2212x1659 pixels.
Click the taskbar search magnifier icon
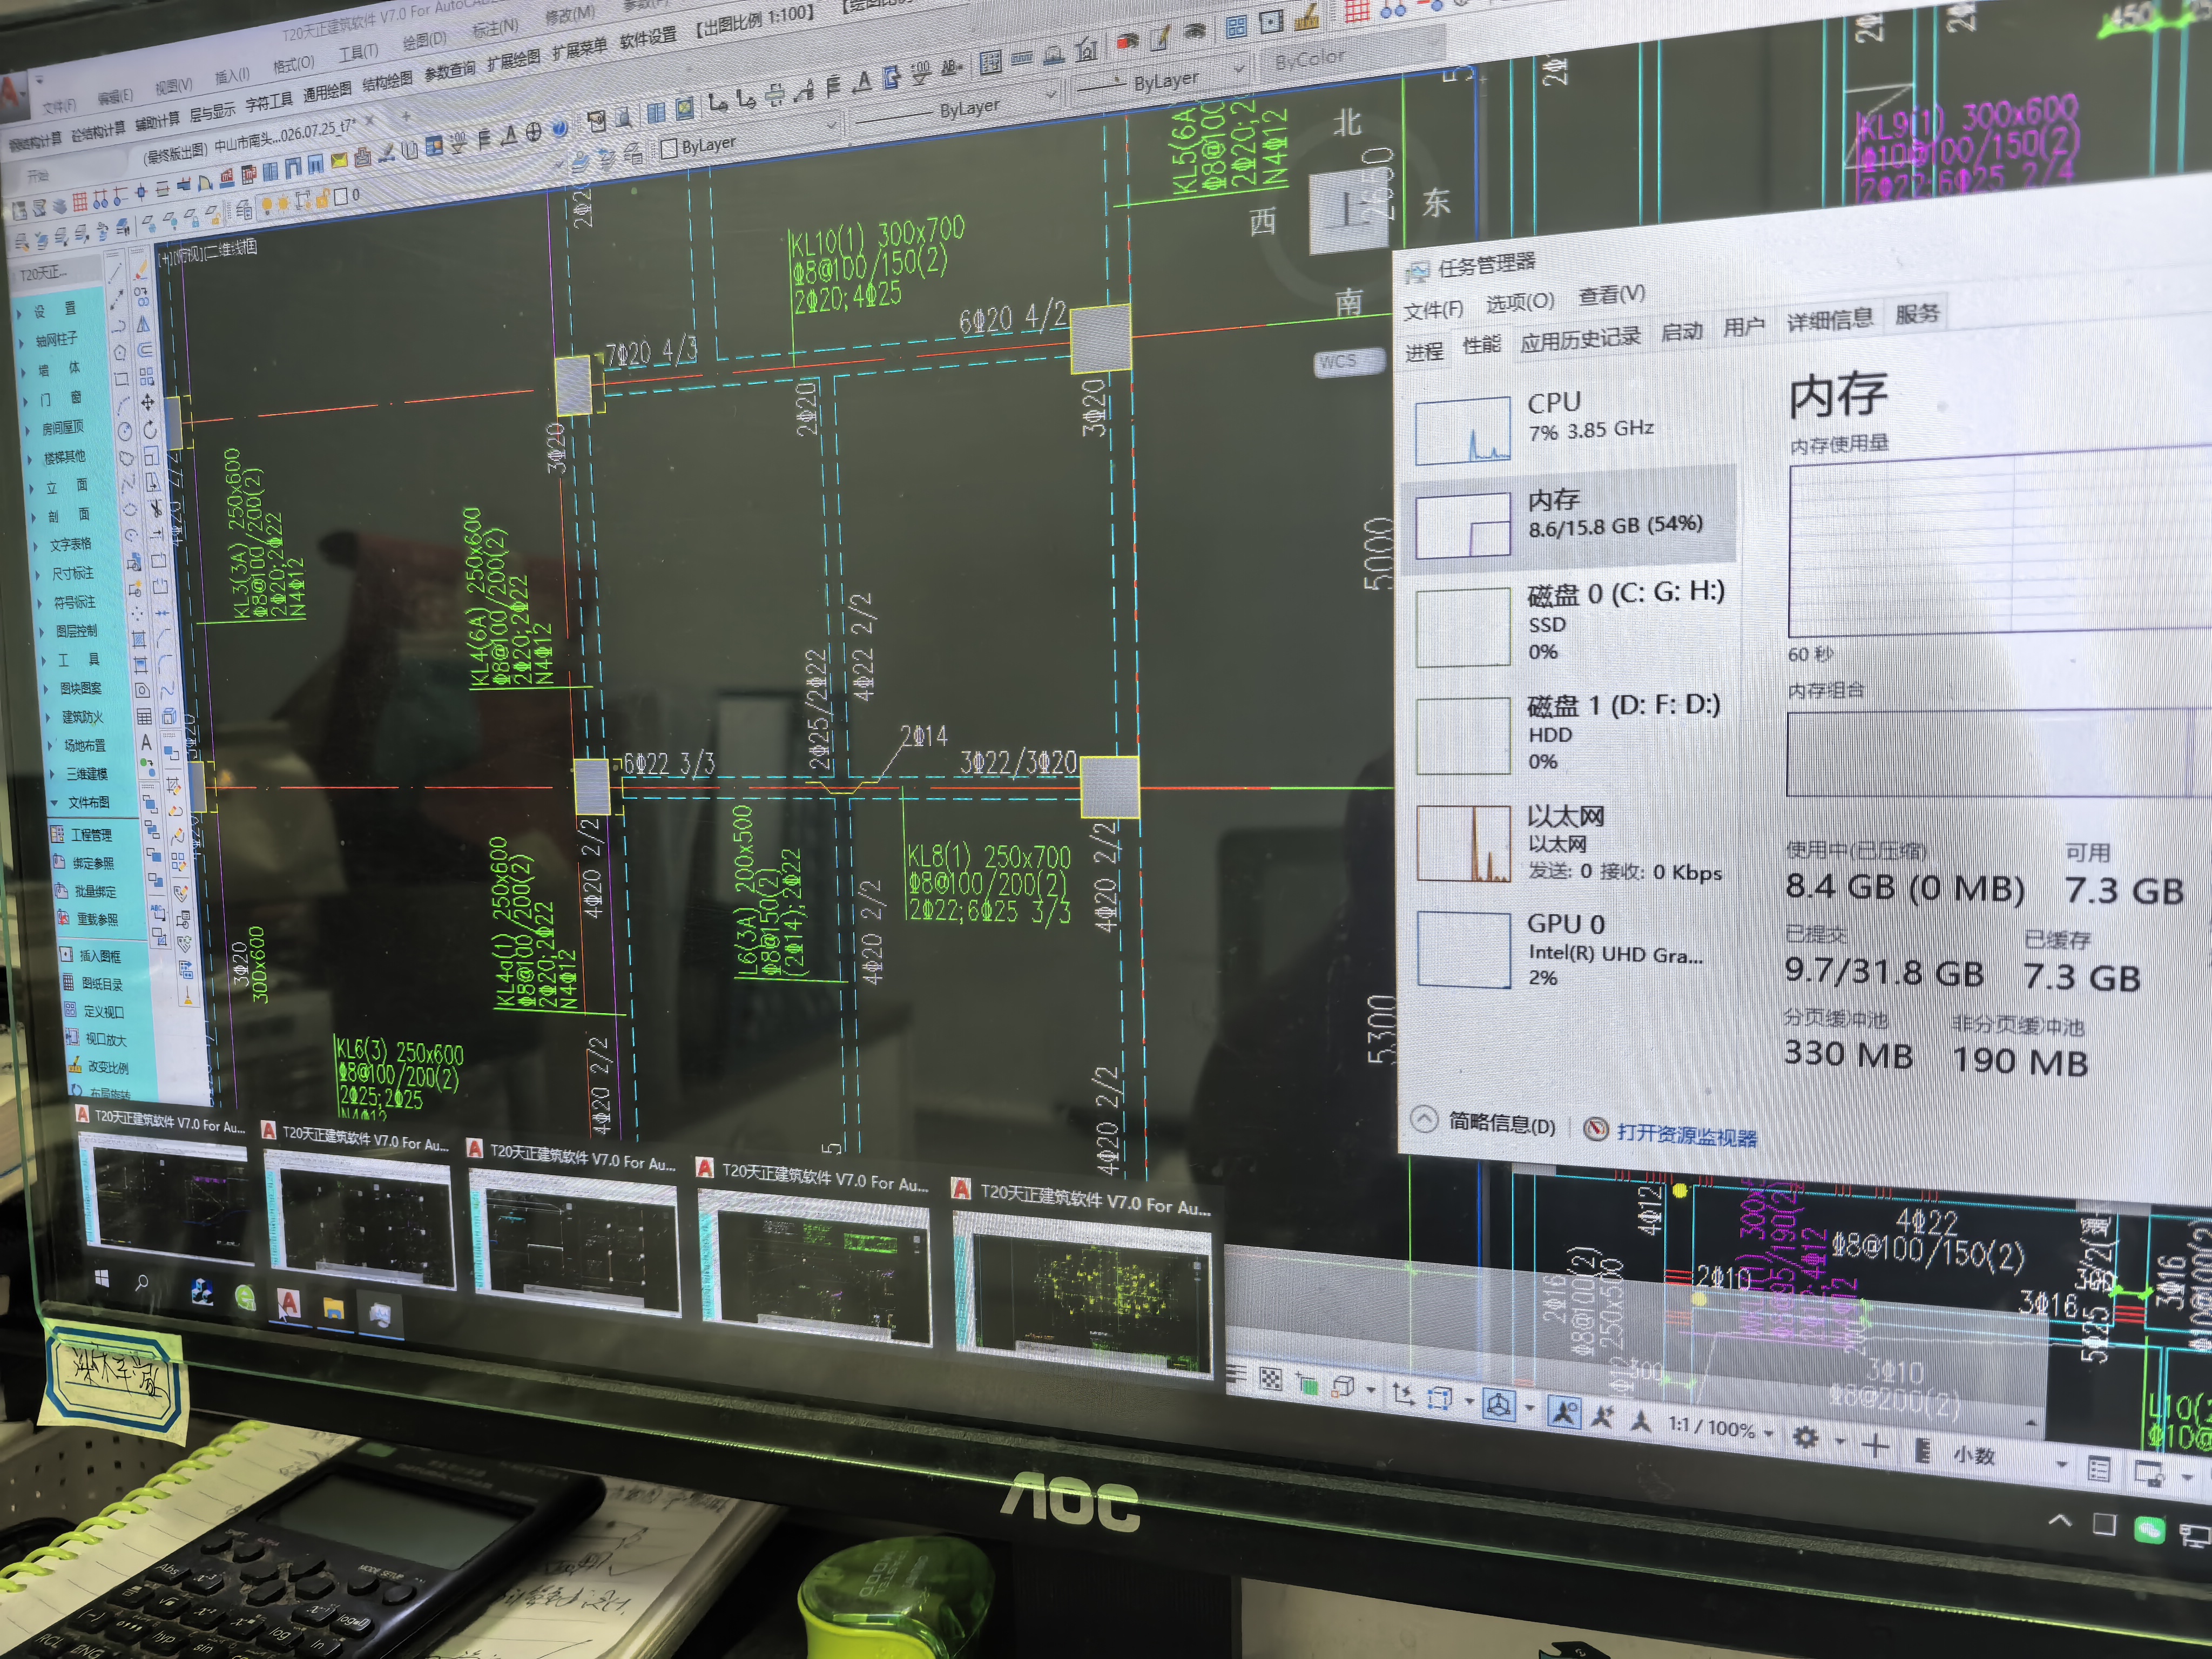pos(143,1284)
